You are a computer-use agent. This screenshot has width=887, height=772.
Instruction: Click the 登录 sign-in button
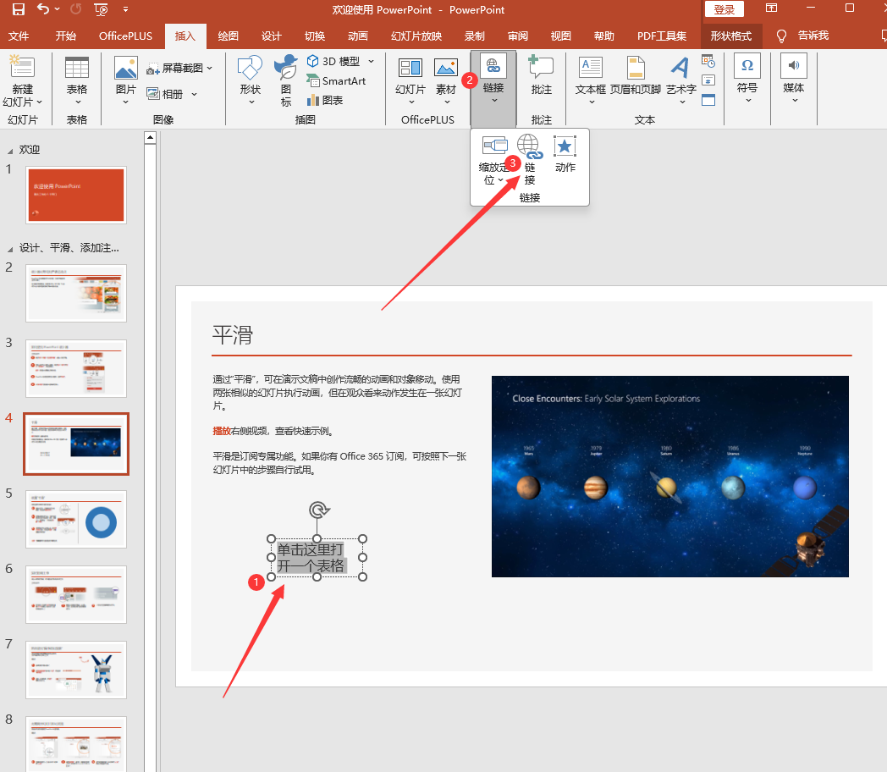point(724,9)
